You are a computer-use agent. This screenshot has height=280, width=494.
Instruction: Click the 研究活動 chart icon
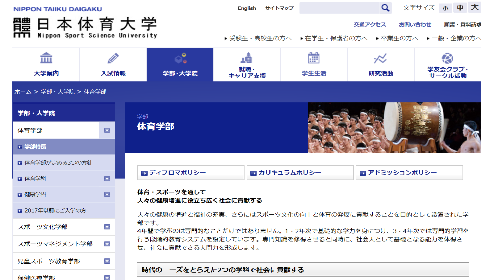(x=380, y=58)
